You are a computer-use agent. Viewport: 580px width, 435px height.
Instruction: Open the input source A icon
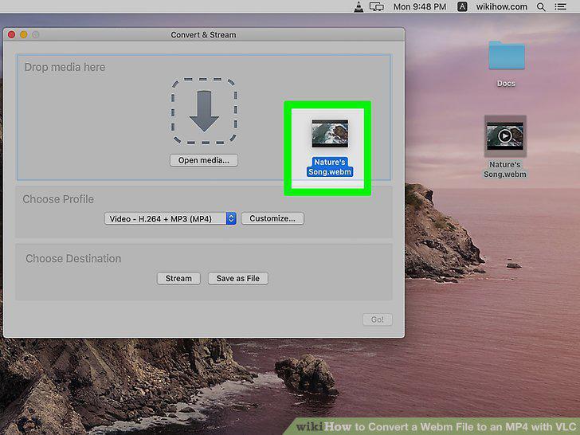462,6
